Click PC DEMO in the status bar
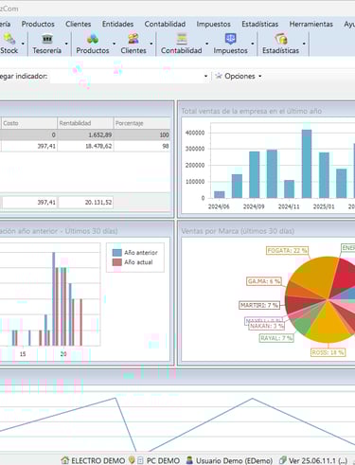 pos(163,460)
